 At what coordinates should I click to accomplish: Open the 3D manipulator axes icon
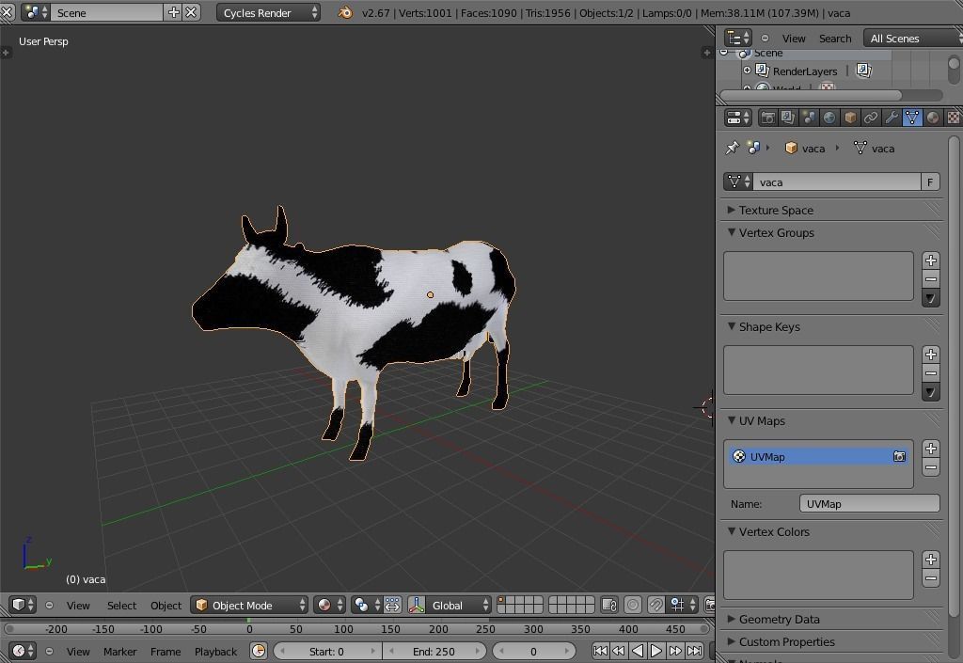(x=417, y=606)
